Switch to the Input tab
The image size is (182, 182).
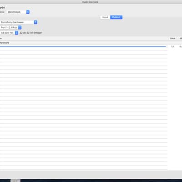point(105,17)
